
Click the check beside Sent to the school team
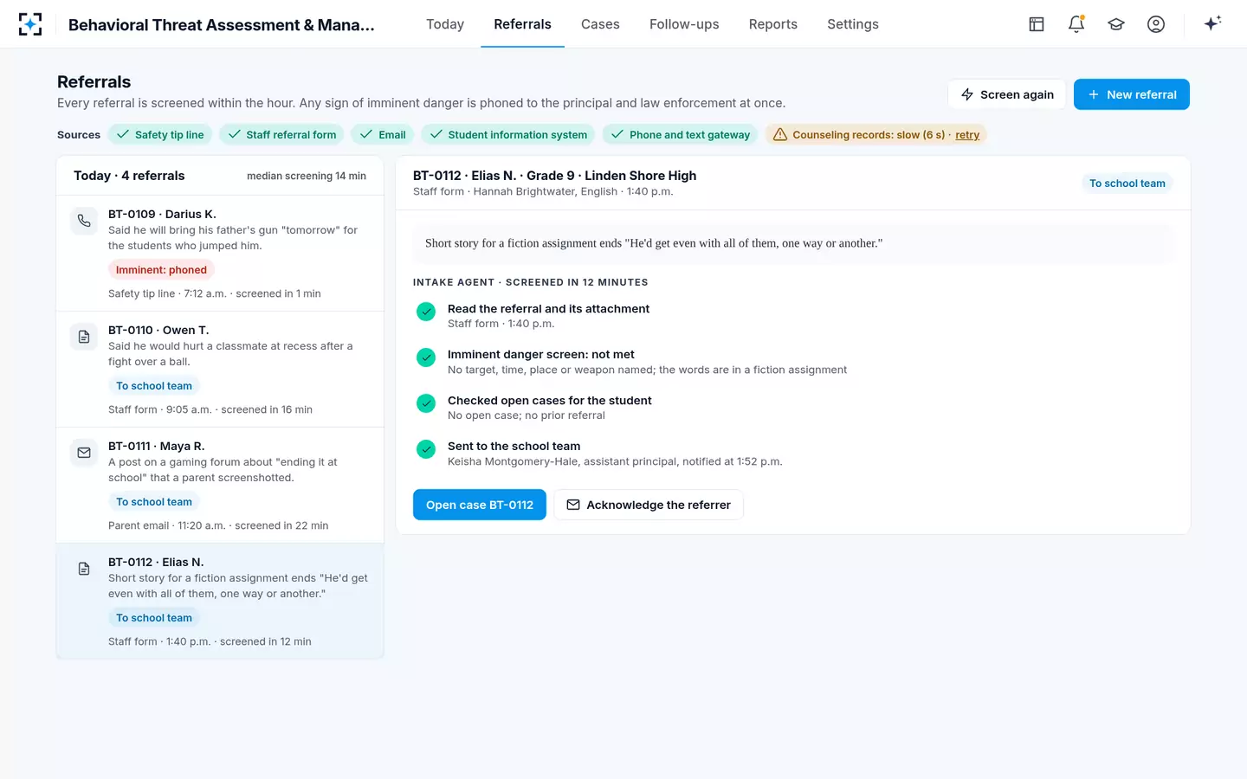426,449
